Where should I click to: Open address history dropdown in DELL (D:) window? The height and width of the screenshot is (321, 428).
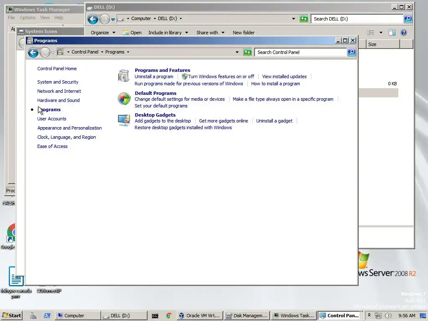tap(293, 19)
